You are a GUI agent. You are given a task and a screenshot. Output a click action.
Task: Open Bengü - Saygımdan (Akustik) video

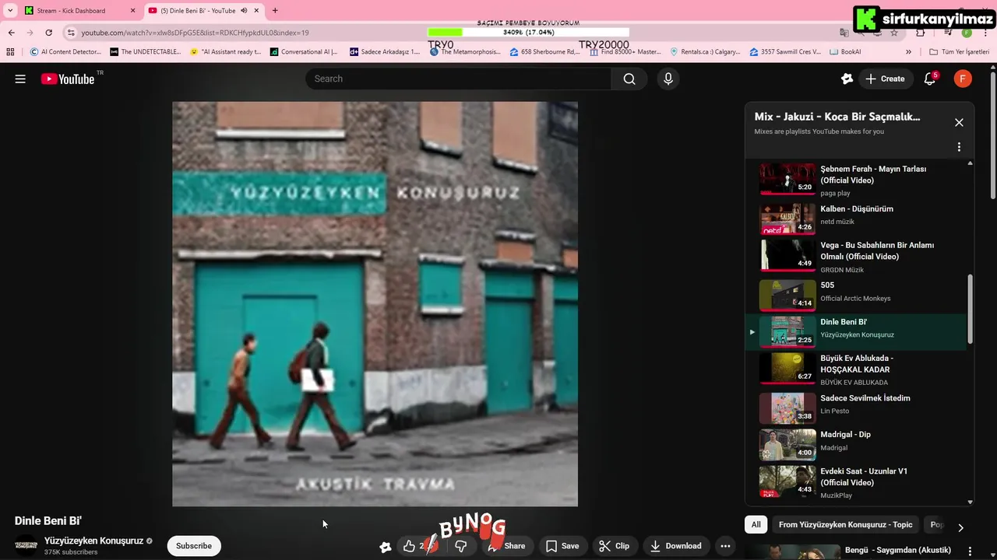(x=897, y=551)
